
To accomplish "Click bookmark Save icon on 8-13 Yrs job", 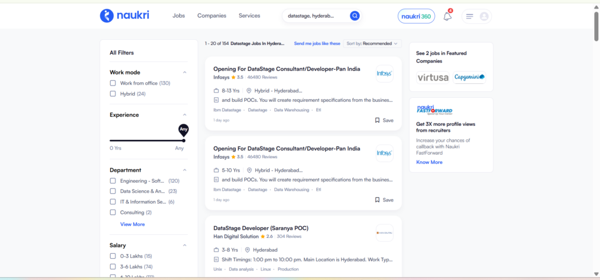I will point(377,120).
